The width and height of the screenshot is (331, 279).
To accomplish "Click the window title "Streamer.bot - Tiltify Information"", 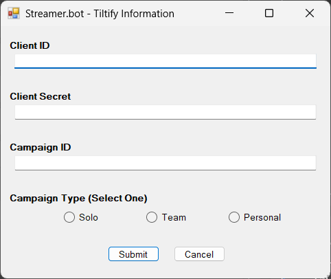I will (100, 14).
